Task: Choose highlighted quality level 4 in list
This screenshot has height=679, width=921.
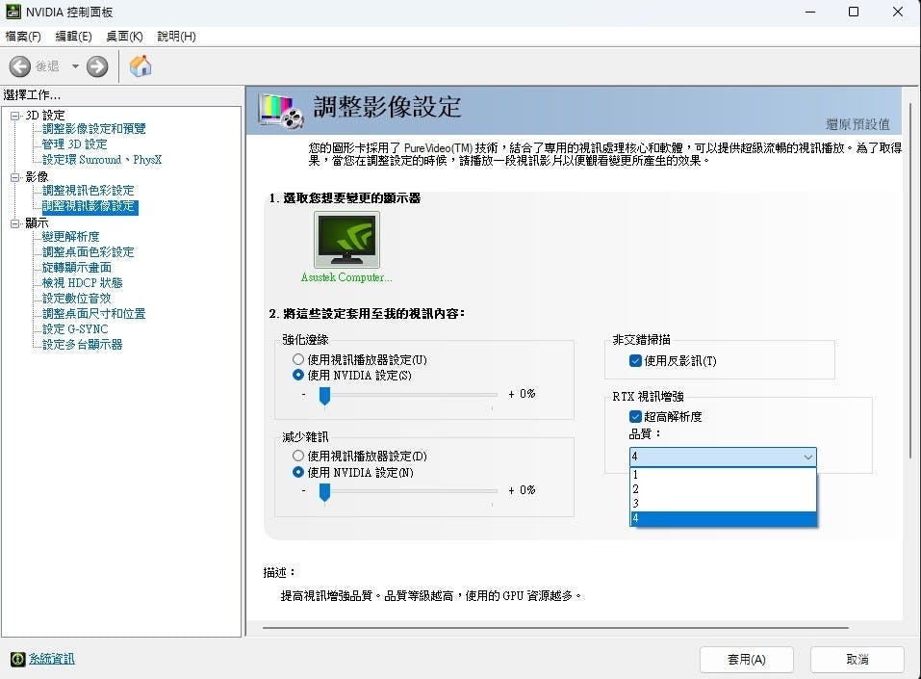Action: tap(723, 518)
